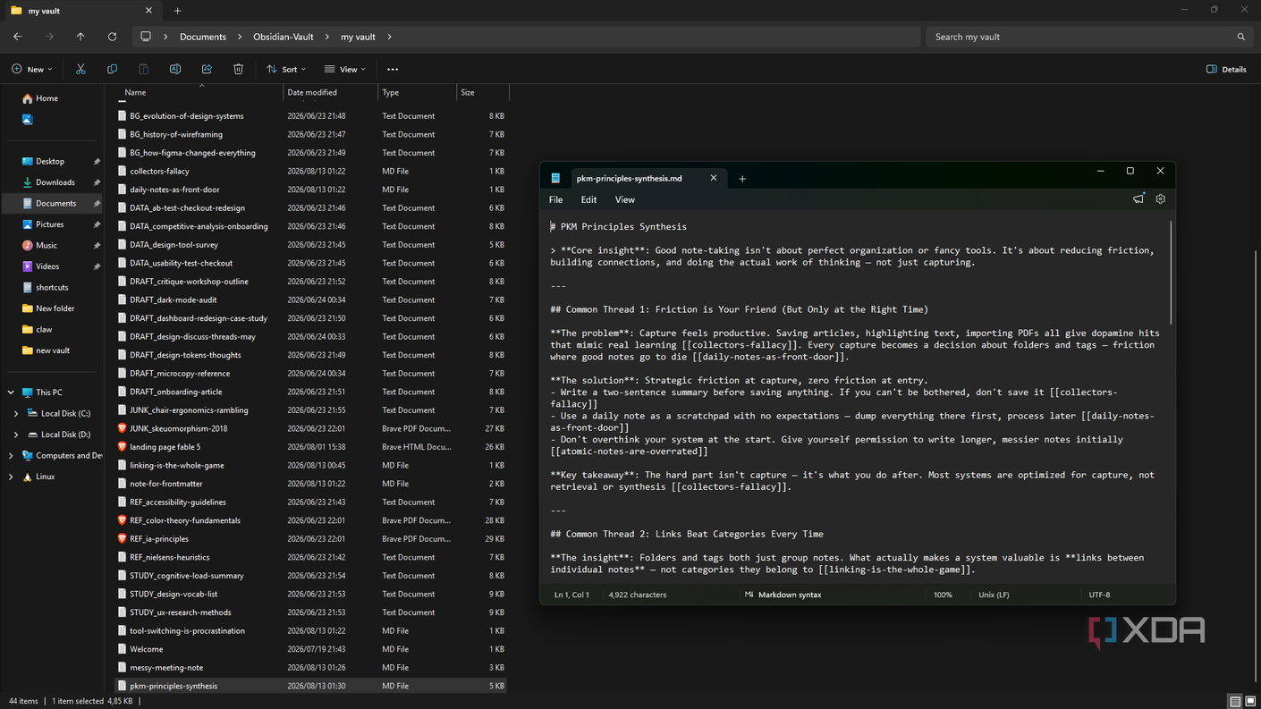The image size is (1261, 709).
Task: Open the Gallery icon below Home
Action: [28, 119]
